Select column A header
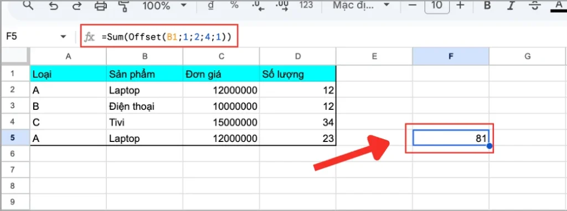The height and width of the screenshot is (211, 567). tap(68, 56)
